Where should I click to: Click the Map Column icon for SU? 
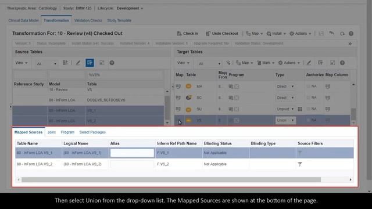click(x=328, y=109)
